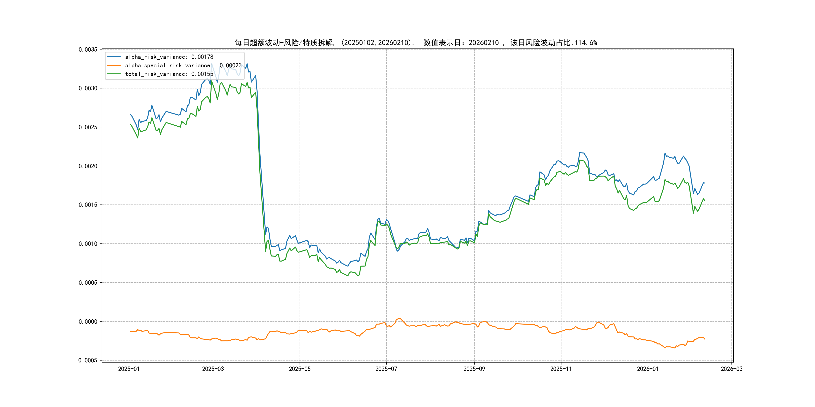
Task: Click the 2025-01 x-axis tick label
Action: (x=129, y=369)
